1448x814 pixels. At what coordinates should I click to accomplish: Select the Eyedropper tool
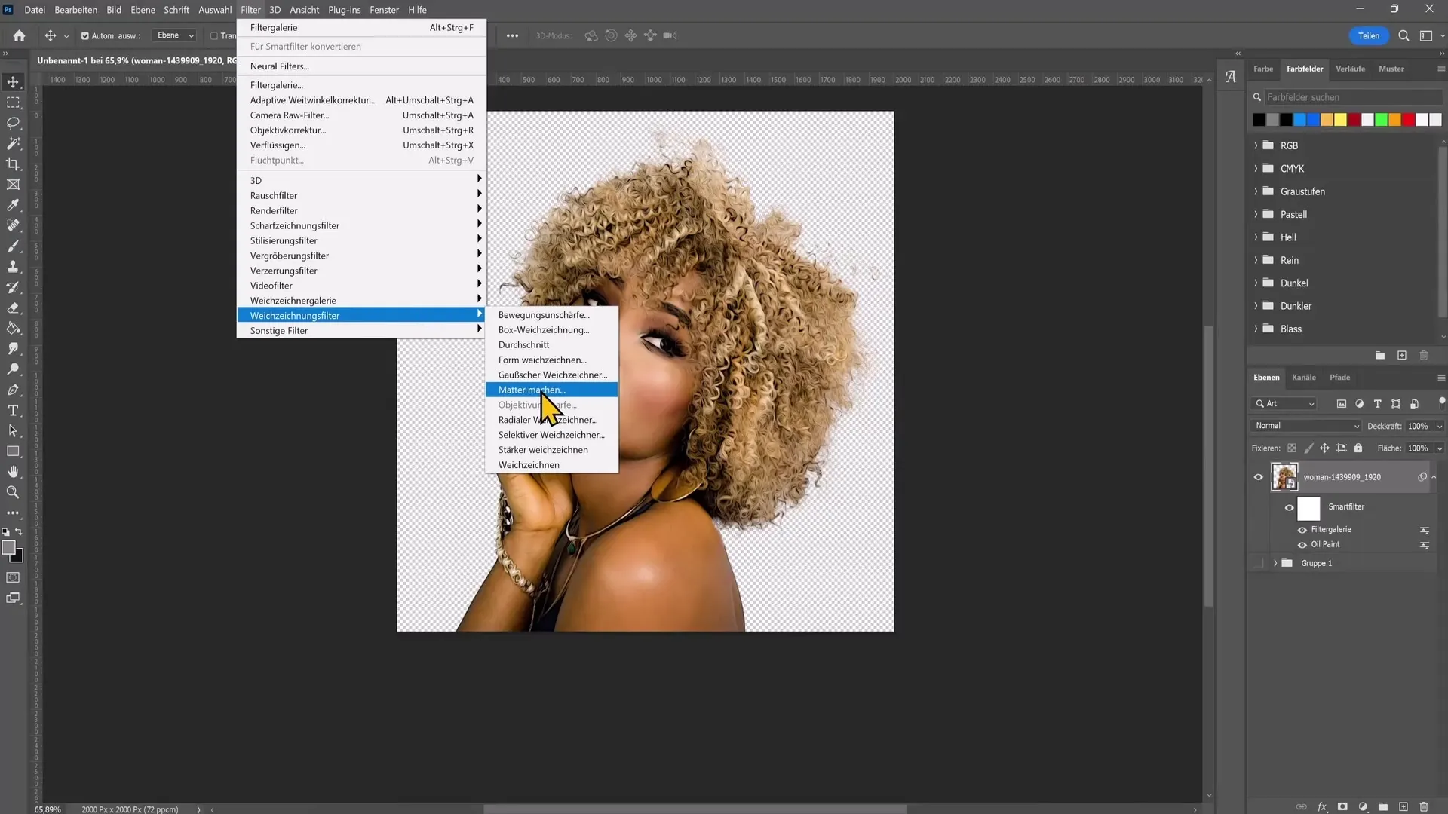click(13, 205)
